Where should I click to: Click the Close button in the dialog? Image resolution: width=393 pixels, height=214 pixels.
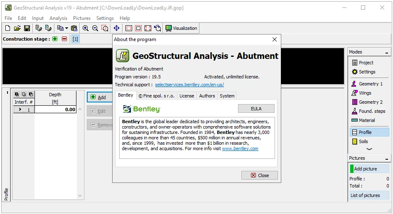[x=260, y=175]
